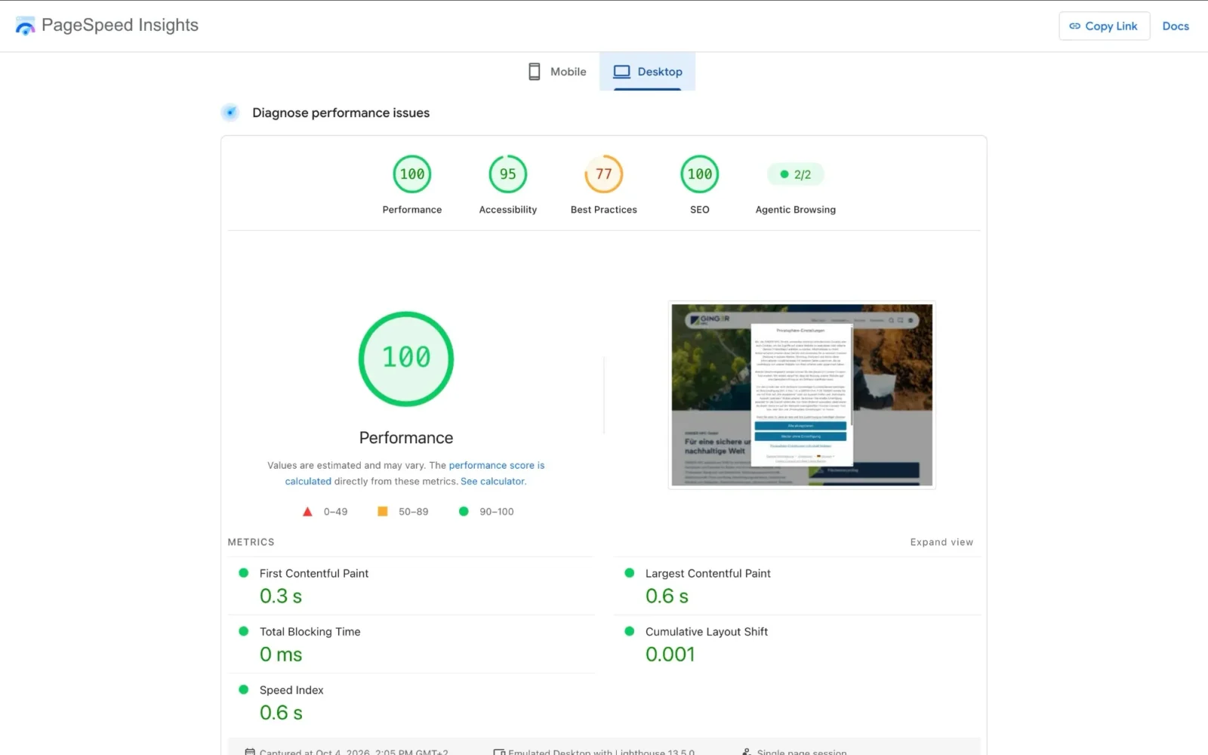Viewport: 1208px width, 755px height.
Task: Click the 0 ms value
Action: (x=281, y=655)
